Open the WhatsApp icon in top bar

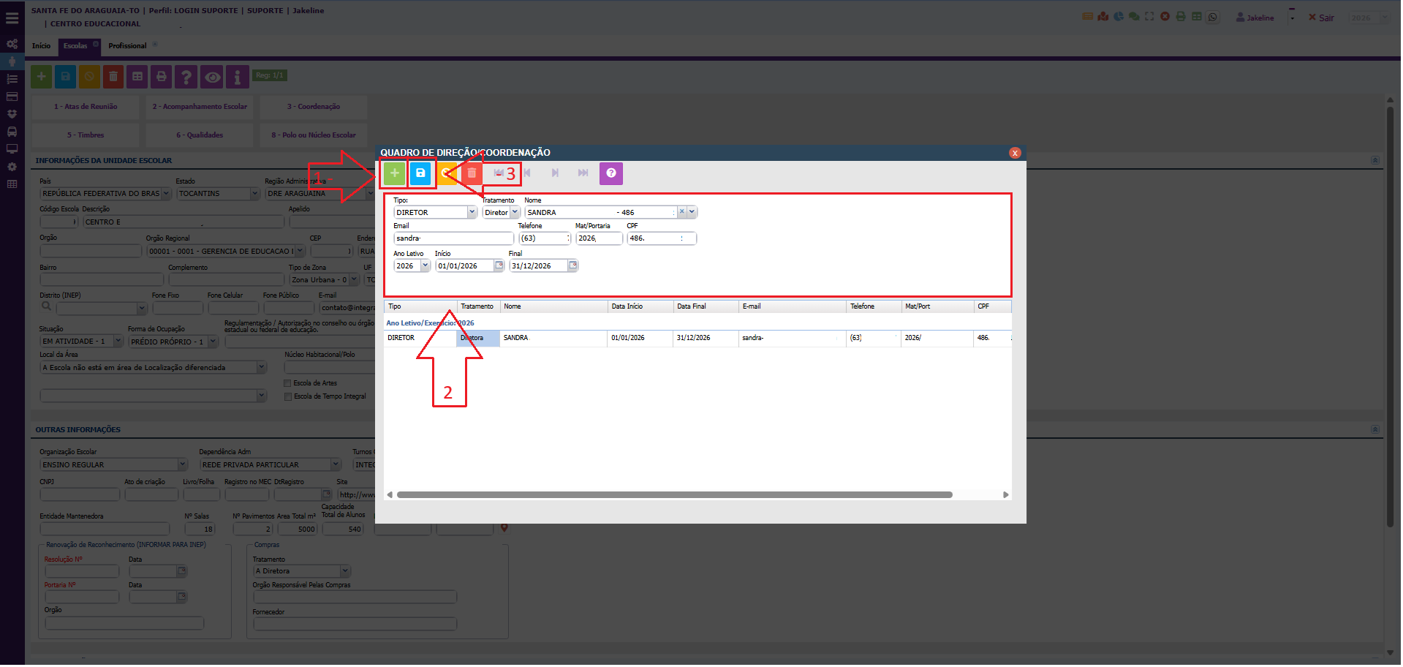pos(1213,17)
